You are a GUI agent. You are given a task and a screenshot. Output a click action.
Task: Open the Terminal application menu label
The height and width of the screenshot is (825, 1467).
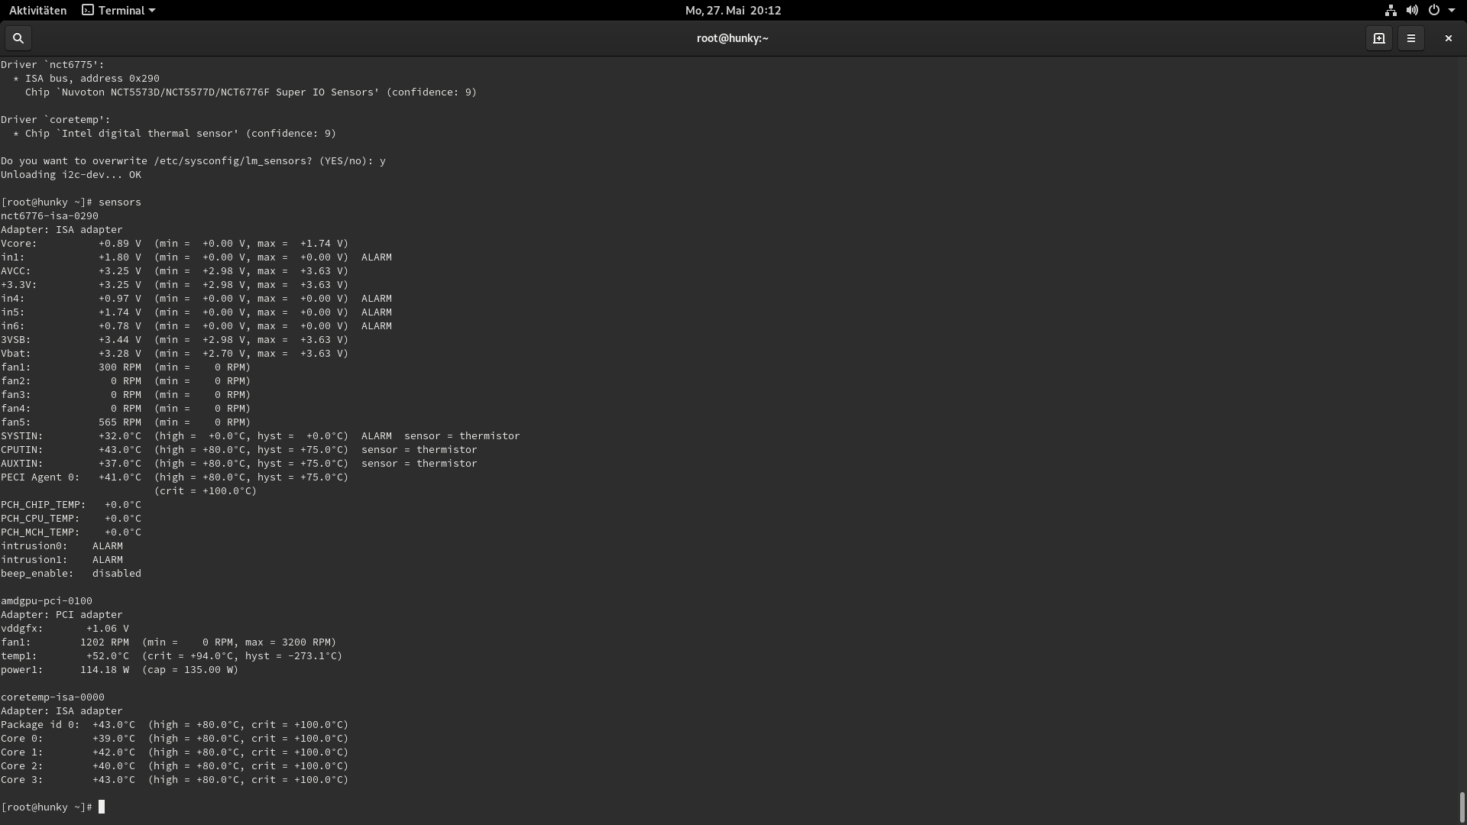(x=121, y=11)
